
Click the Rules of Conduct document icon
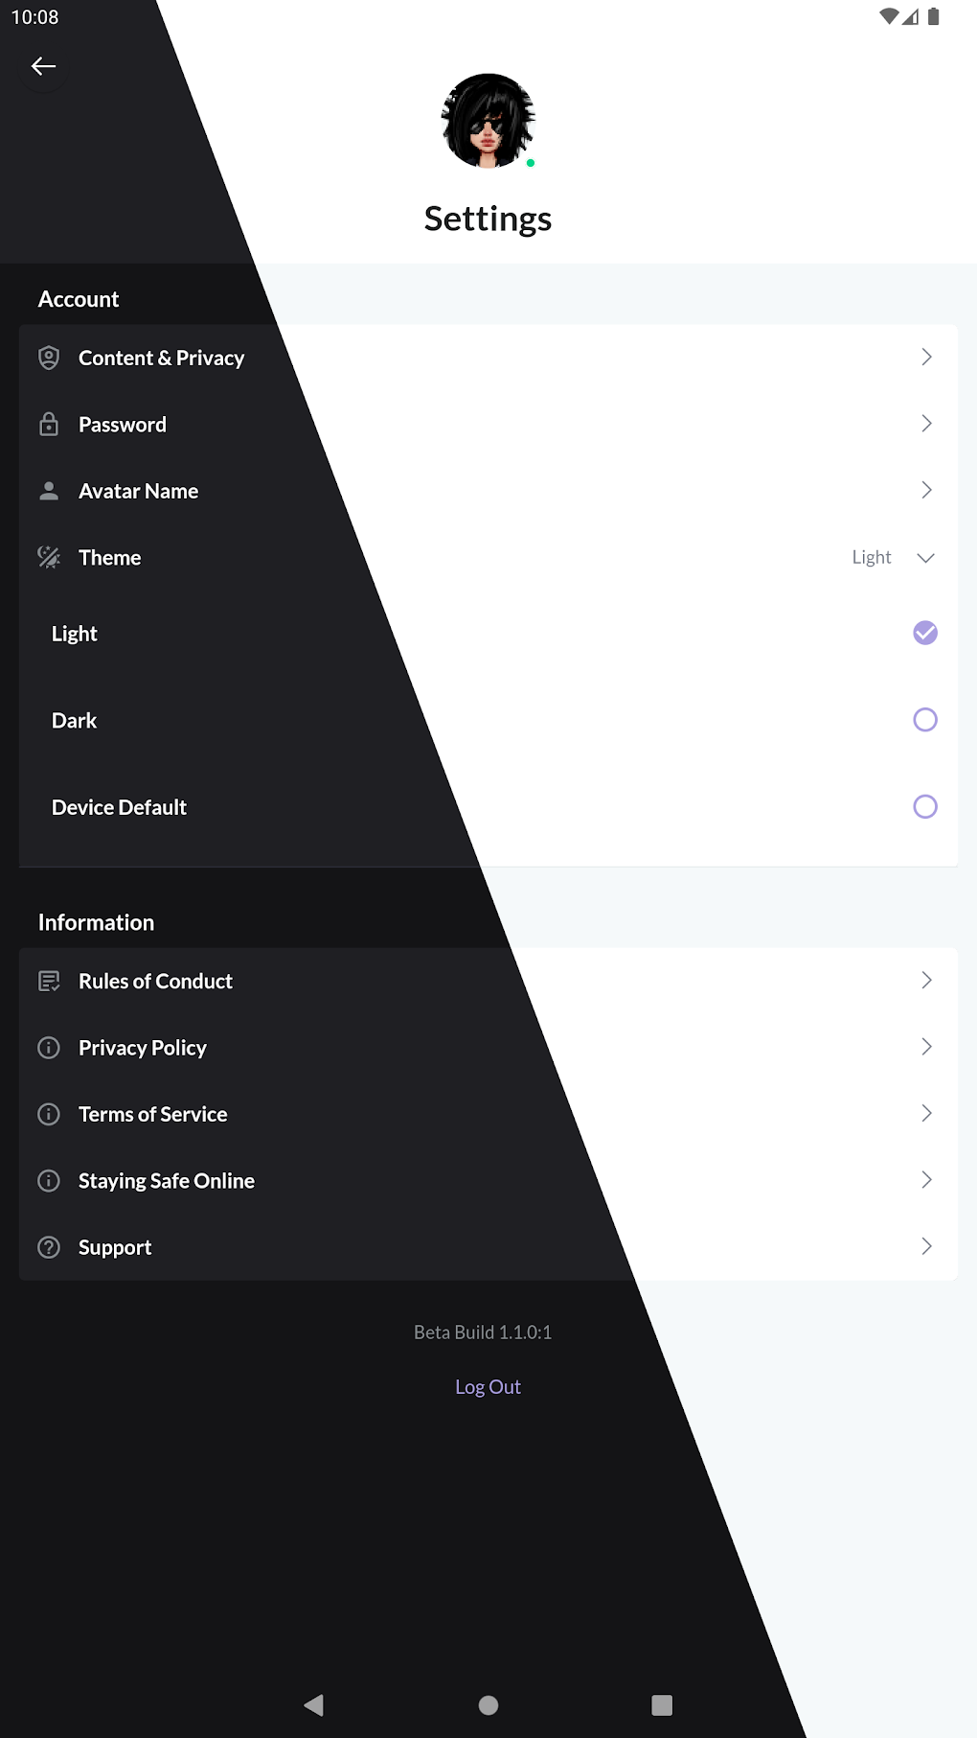pos(49,981)
